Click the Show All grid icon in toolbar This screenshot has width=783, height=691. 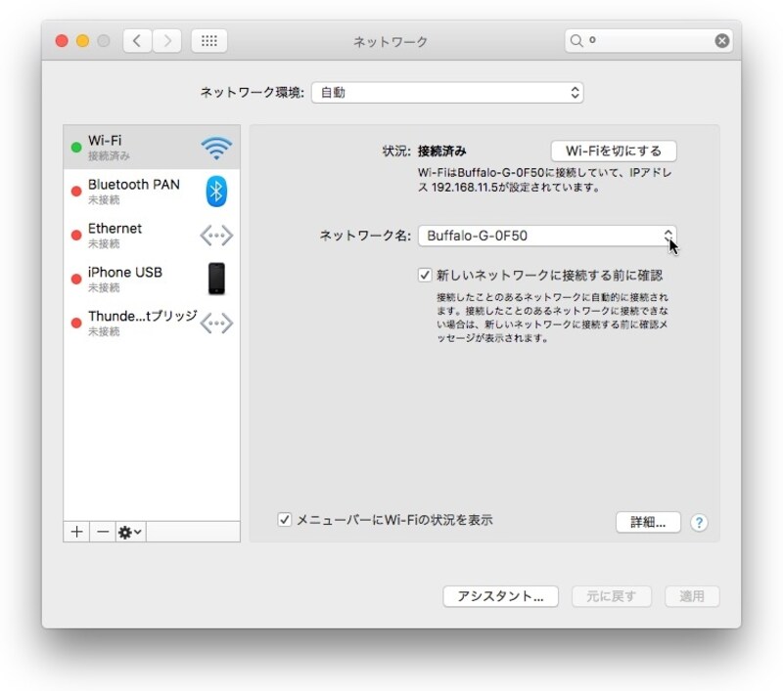(x=207, y=41)
